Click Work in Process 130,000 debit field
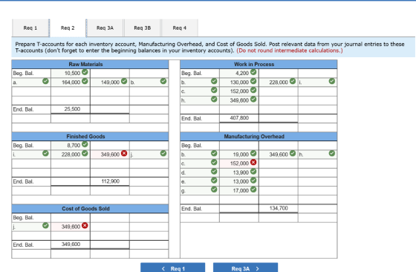The height and width of the screenshot is (272, 416). (x=239, y=82)
